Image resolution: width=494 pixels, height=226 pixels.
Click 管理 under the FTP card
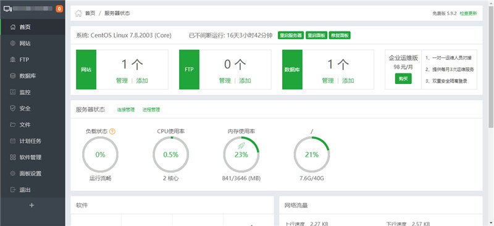tap(225, 81)
